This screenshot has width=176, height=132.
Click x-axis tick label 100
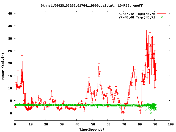click(170, 124)
